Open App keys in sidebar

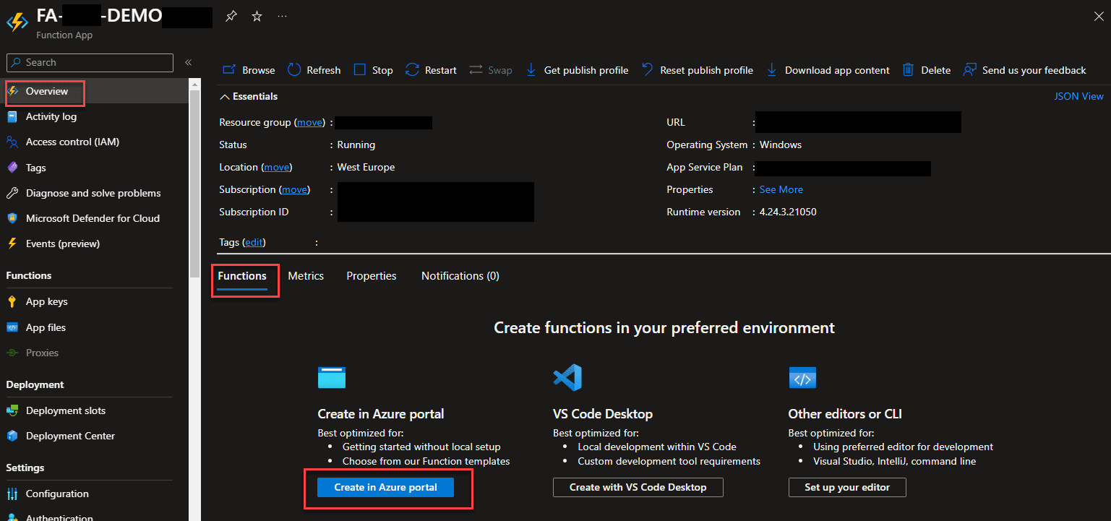coord(46,301)
